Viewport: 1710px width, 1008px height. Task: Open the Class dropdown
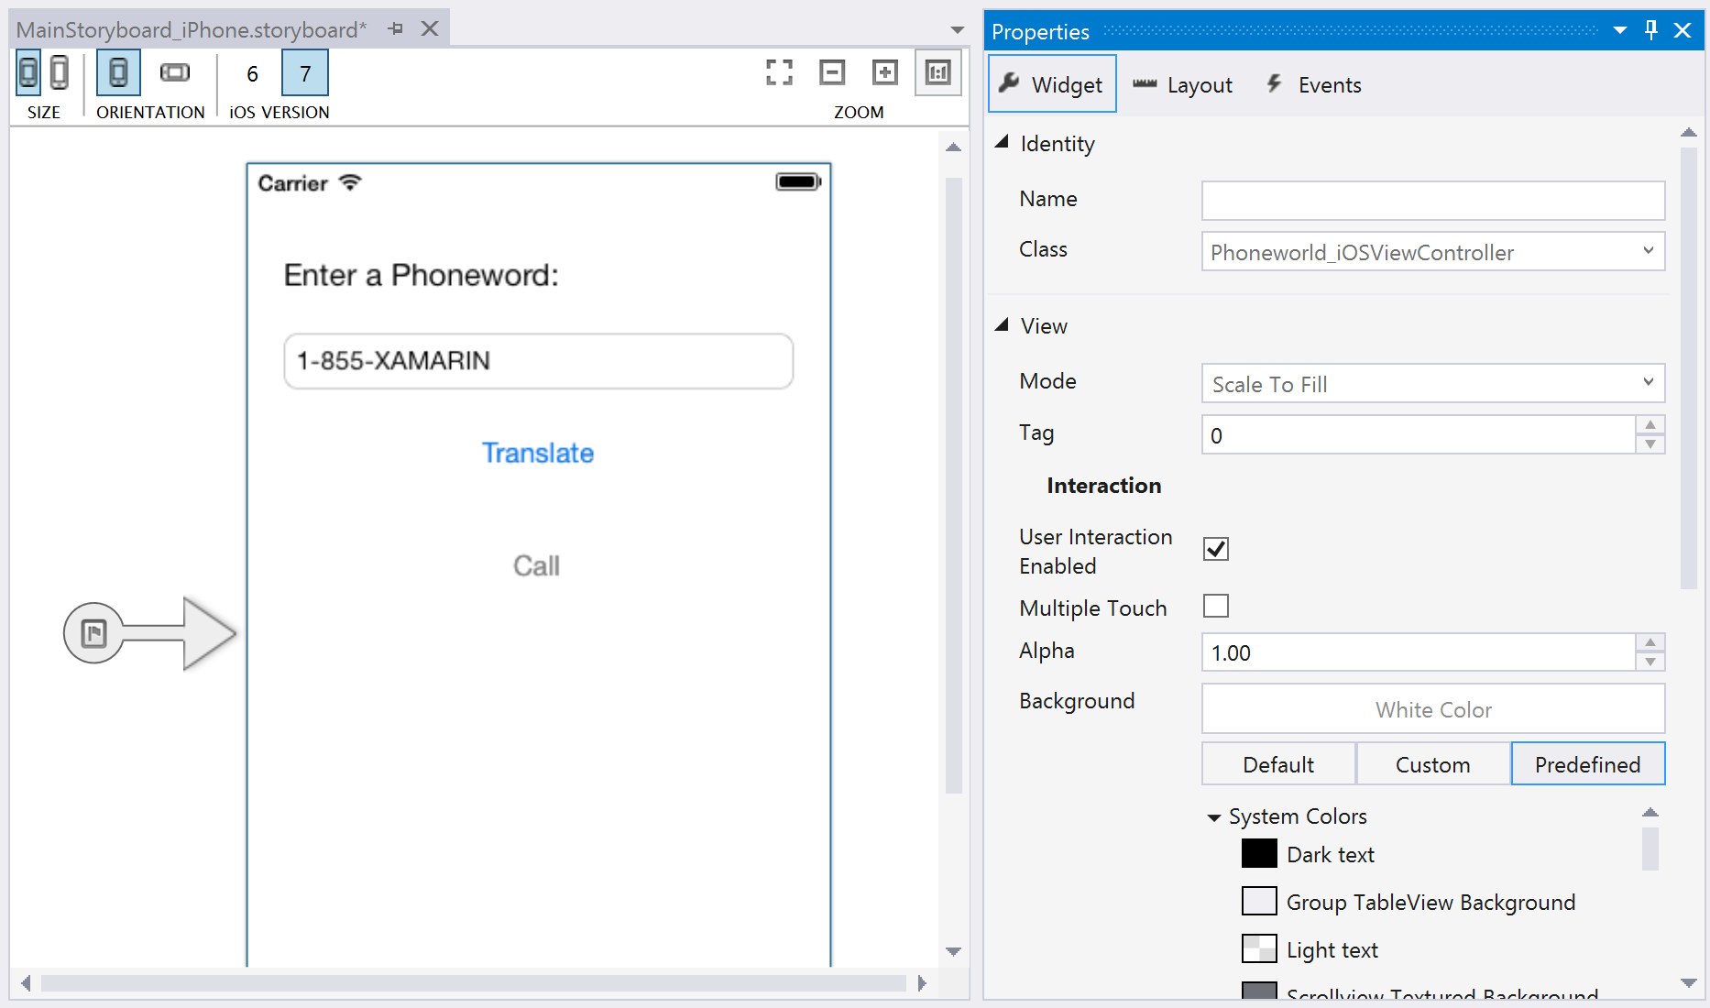pos(1649,251)
